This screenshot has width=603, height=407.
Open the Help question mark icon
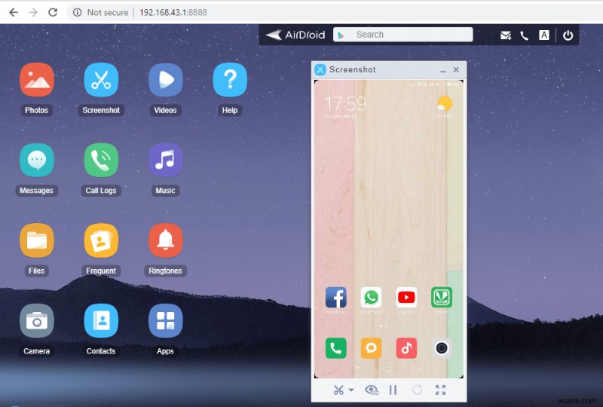click(230, 80)
